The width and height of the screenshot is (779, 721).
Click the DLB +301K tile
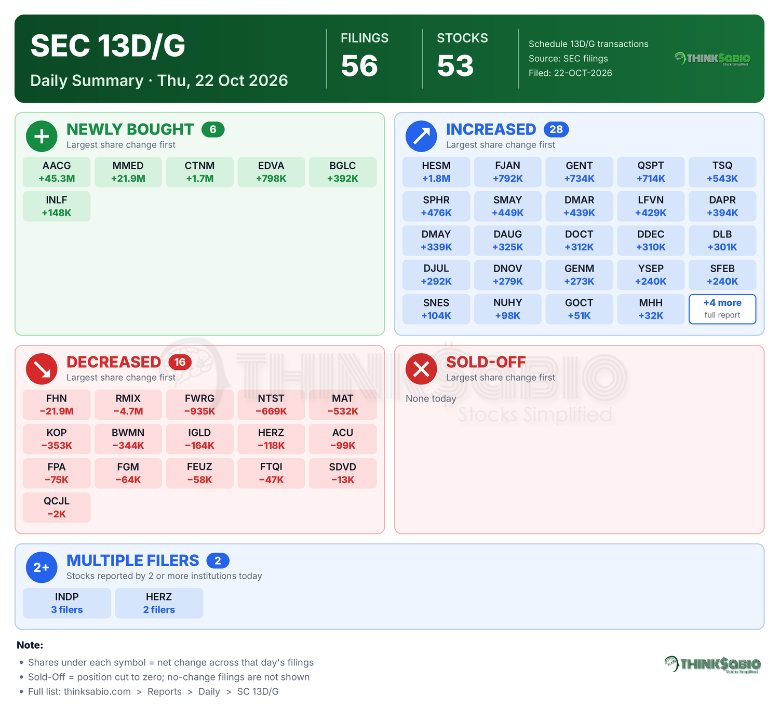click(x=722, y=241)
